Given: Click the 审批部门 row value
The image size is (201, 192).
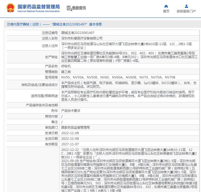Looking at the screenshot, I should pos(75,127).
